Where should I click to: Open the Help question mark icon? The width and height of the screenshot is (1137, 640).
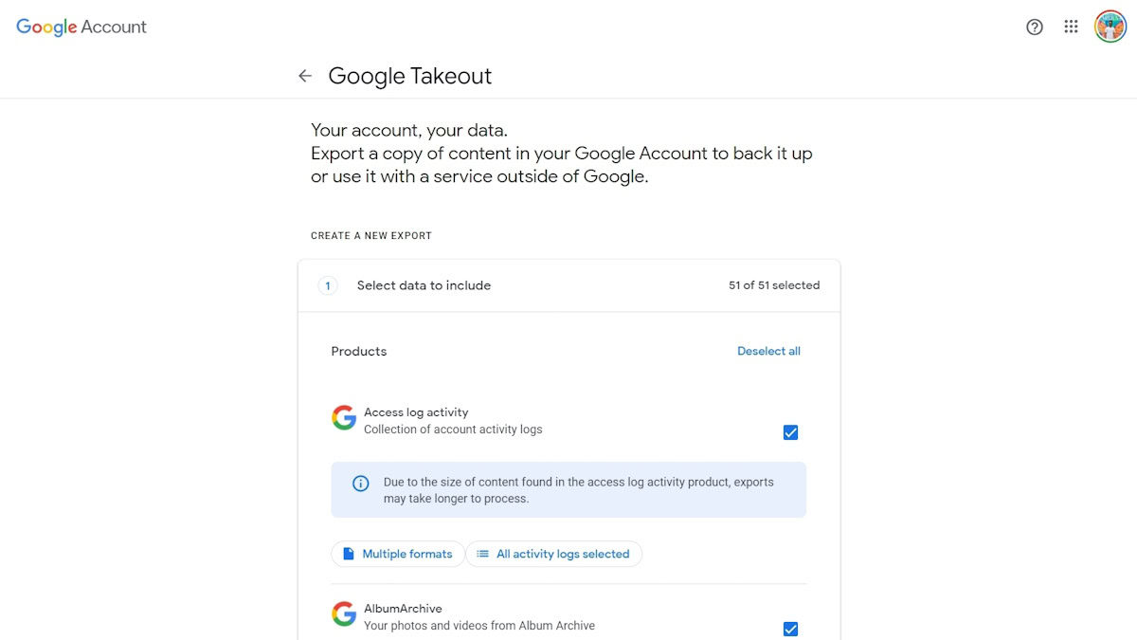click(x=1035, y=27)
